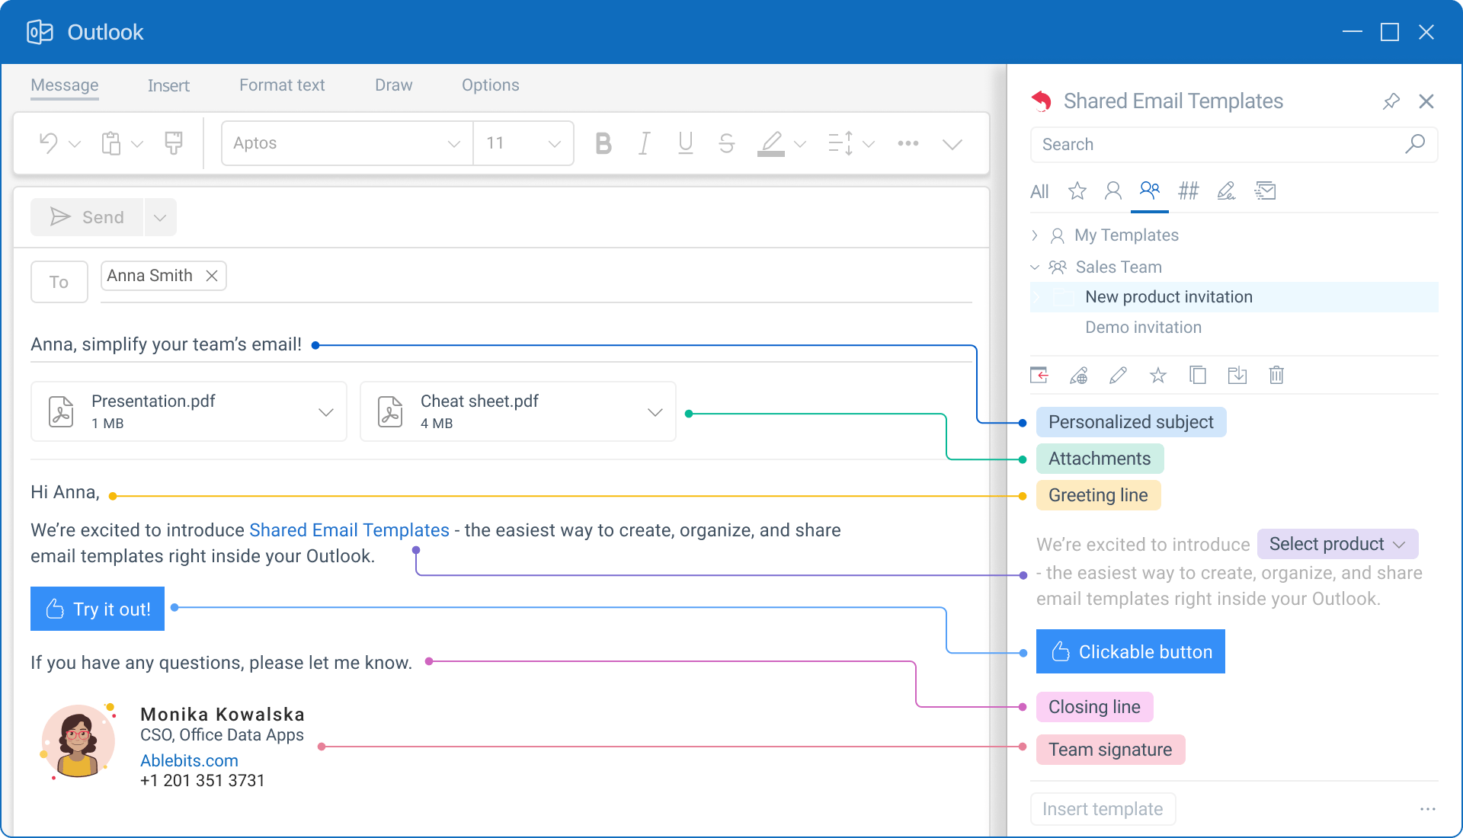This screenshot has height=838, width=1463.
Task: Toggle Bold formatting
Action: (x=603, y=143)
